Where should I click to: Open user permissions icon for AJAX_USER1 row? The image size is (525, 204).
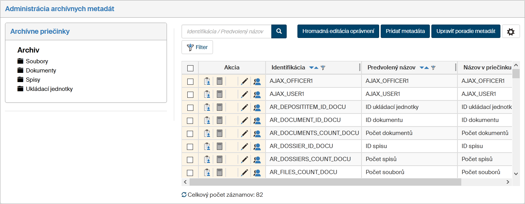coord(257,94)
